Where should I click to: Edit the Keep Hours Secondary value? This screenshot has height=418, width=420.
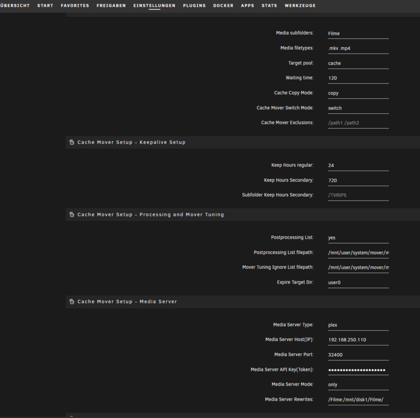pos(358,181)
